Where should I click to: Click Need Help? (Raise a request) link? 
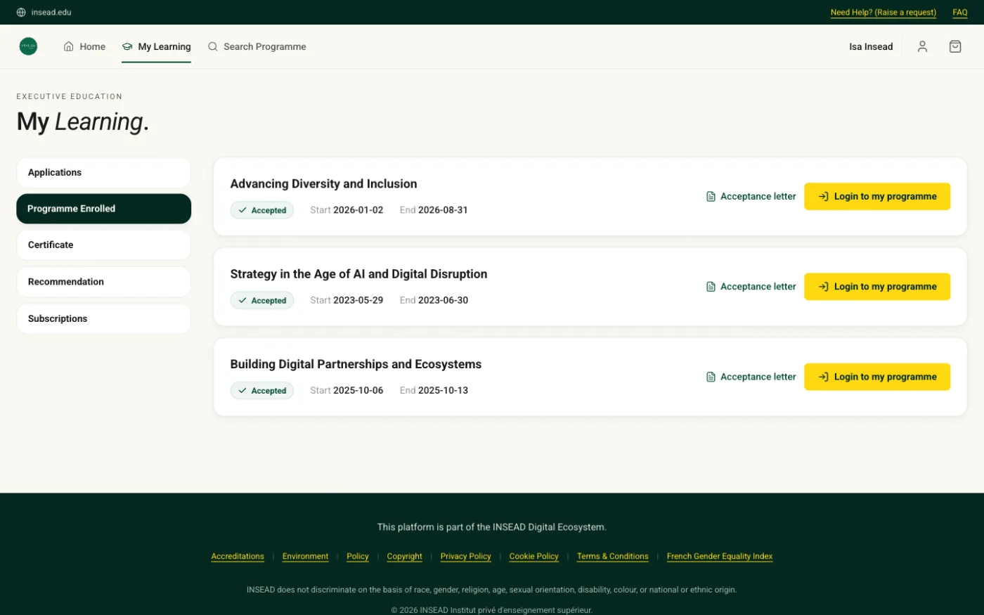(883, 12)
